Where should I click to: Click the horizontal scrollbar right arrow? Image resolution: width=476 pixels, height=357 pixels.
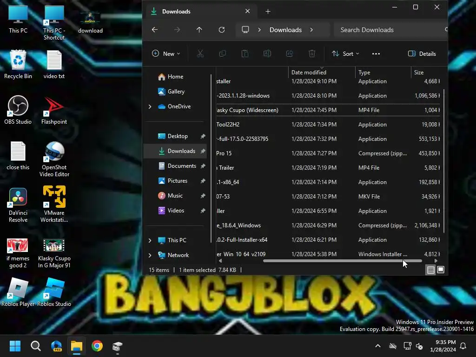pyautogui.click(x=436, y=261)
